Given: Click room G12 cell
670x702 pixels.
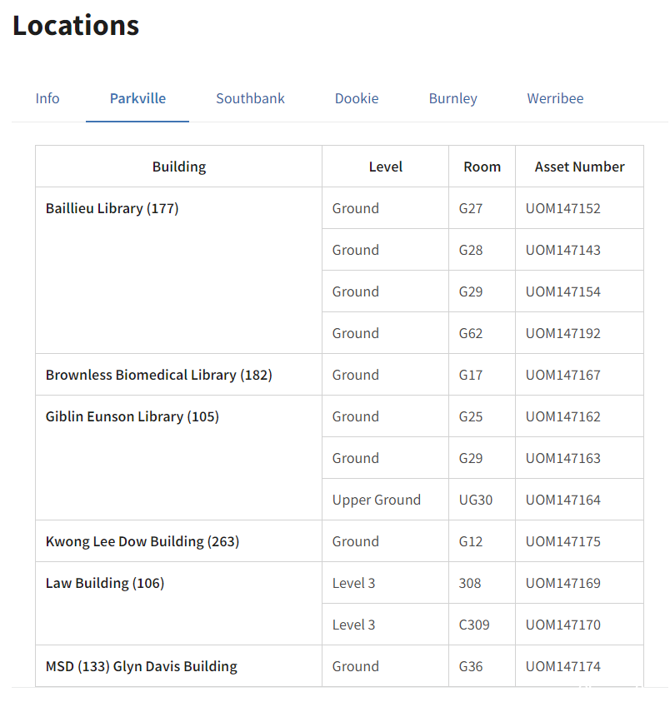Looking at the screenshot, I should [x=482, y=541].
